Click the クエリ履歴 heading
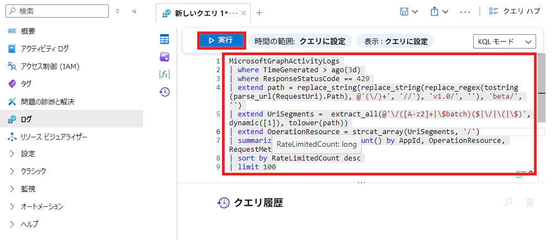 point(258,203)
